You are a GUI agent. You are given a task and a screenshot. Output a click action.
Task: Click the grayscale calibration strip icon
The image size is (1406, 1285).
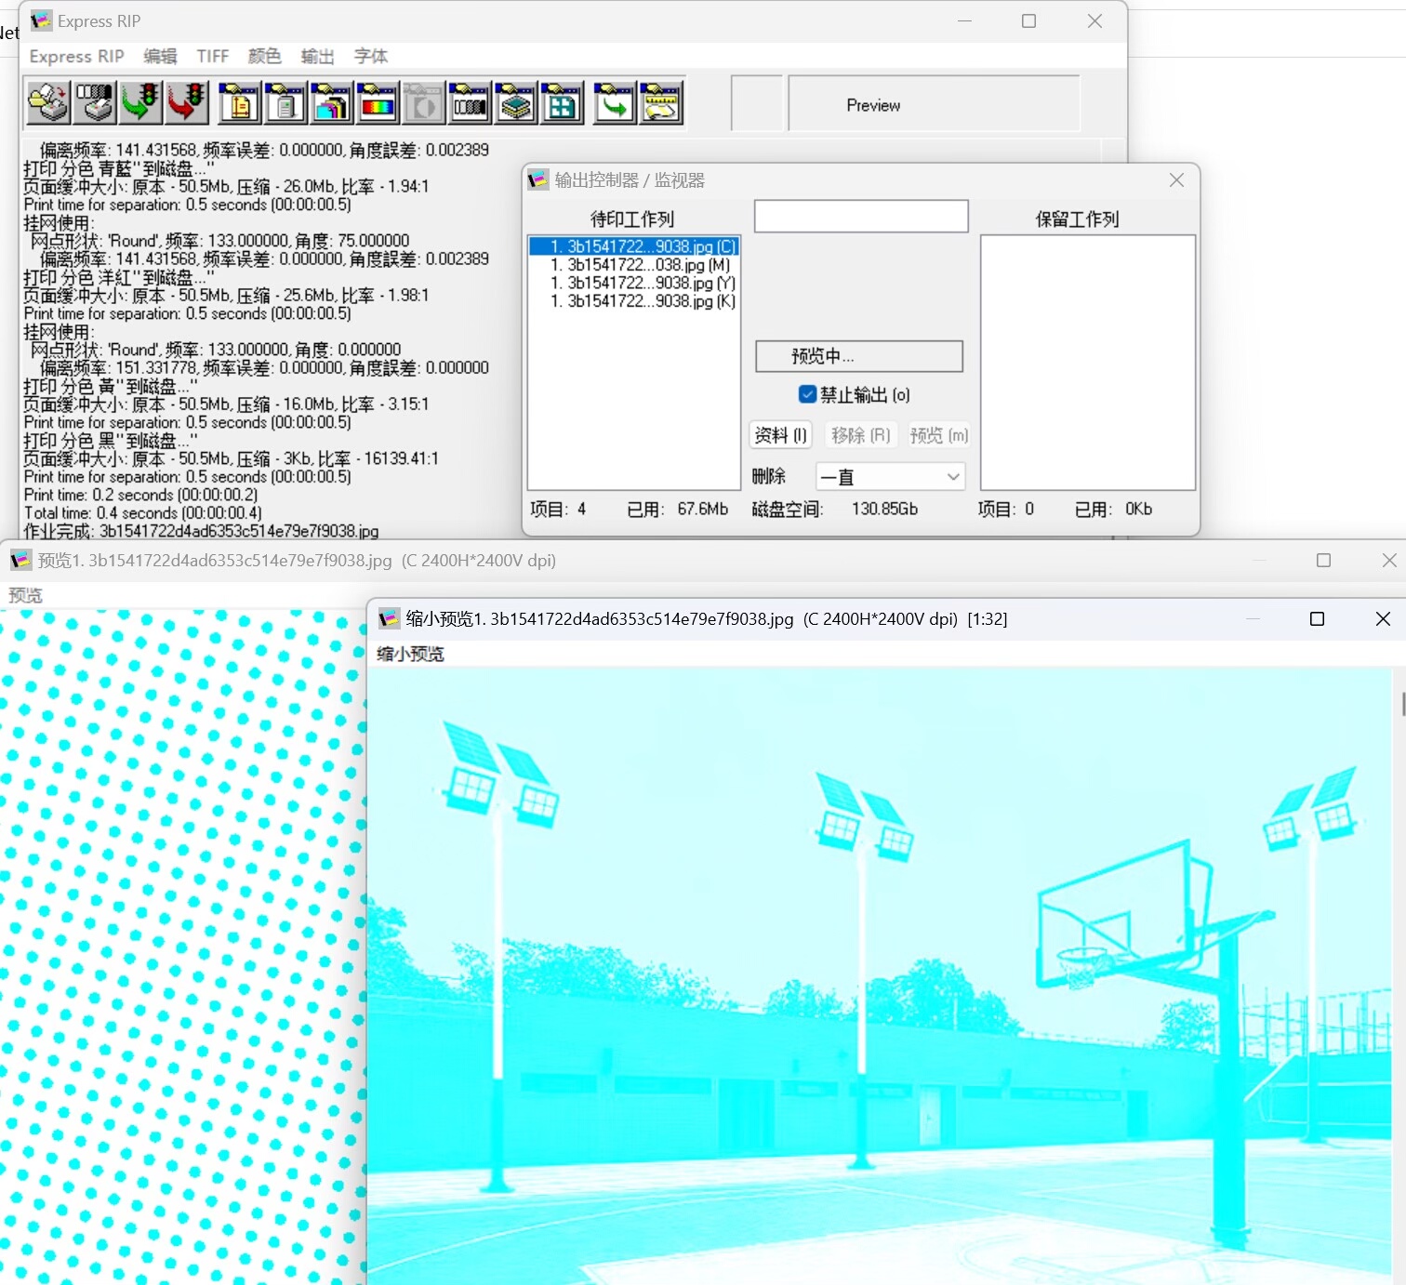pyautogui.click(x=470, y=103)
